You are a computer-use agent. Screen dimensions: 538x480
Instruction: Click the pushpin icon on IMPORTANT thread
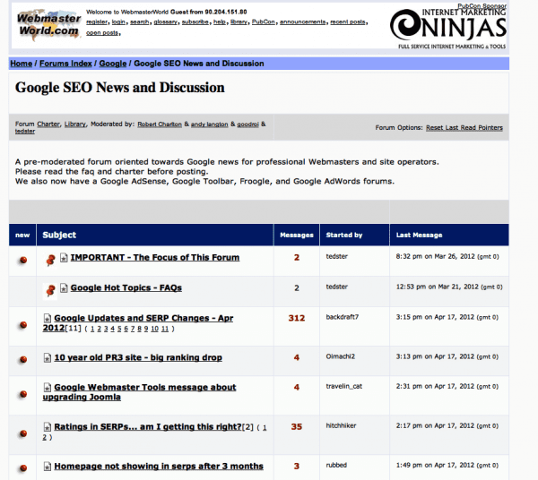tap(50, 260)
